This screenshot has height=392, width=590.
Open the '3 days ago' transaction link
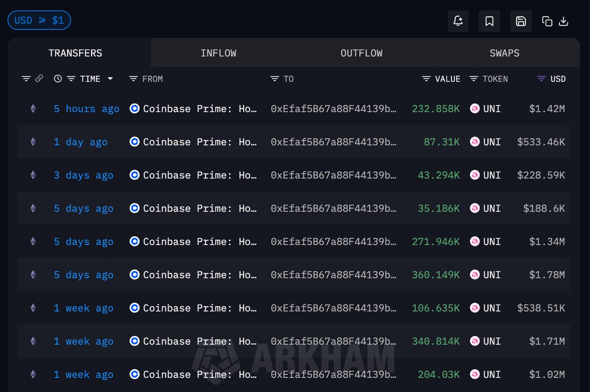[84, 175]
